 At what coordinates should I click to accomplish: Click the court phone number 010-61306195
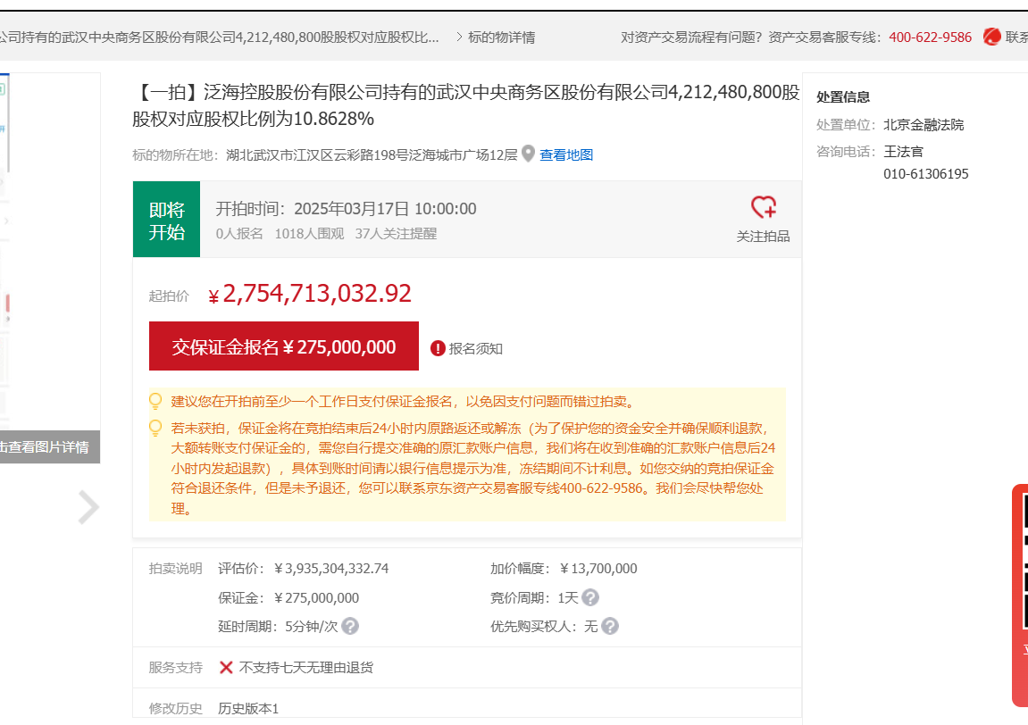(x=925, y=174)
